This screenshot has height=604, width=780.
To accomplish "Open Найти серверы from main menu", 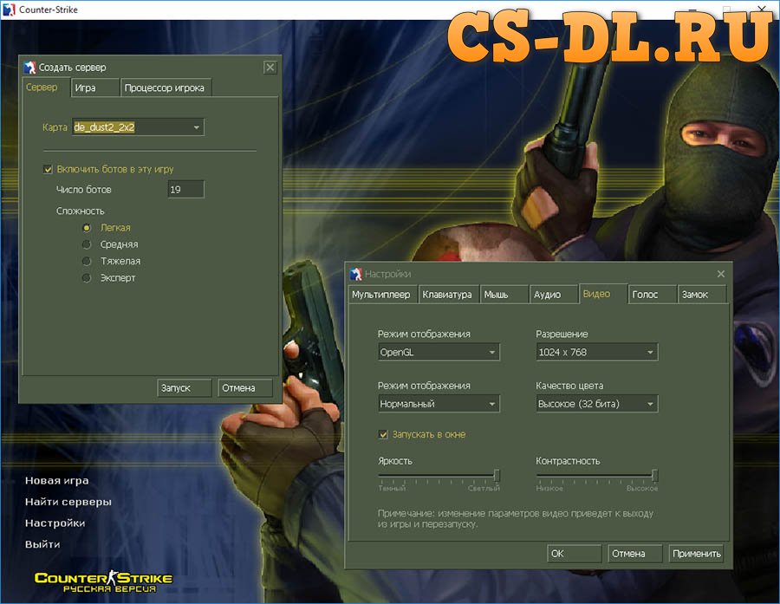I will pos(68,502).
